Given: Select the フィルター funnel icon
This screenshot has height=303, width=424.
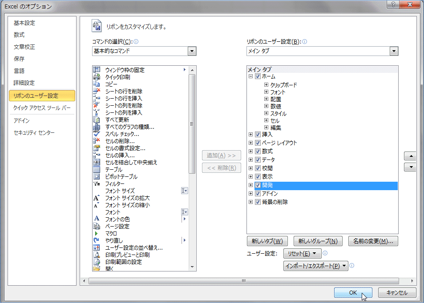Looking at the screenshot, I should tap(97, 183).
